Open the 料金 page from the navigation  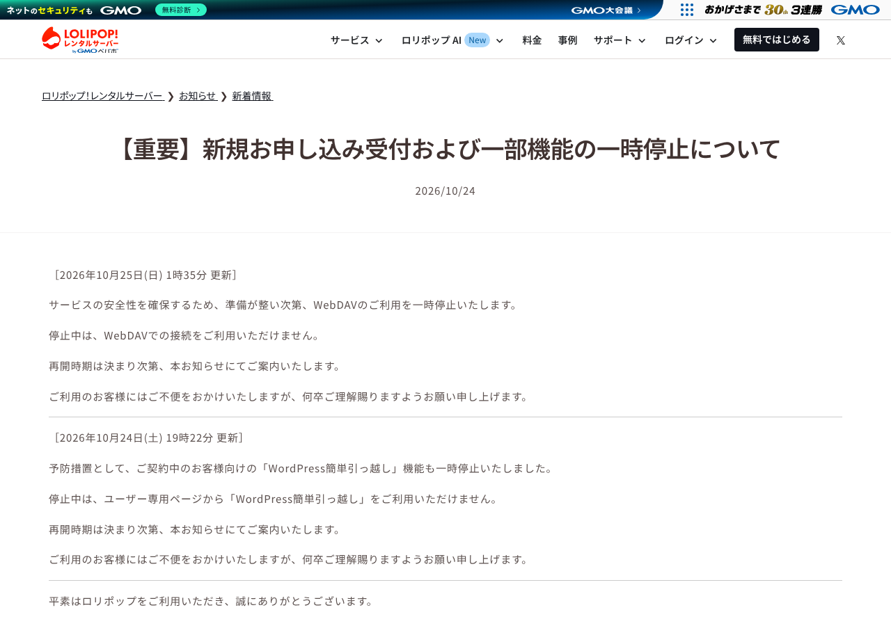[532, 40]
